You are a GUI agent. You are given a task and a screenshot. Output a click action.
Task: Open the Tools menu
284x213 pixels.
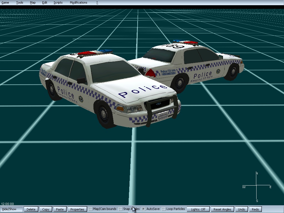(x=20, y=2)
